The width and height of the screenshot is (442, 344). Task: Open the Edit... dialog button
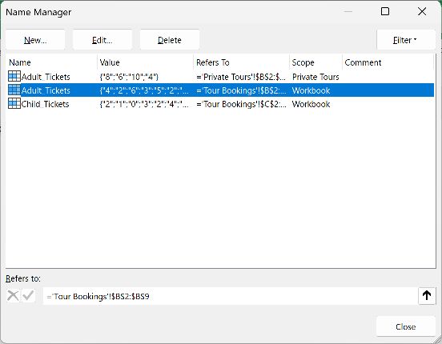click(x=102, y=40)
